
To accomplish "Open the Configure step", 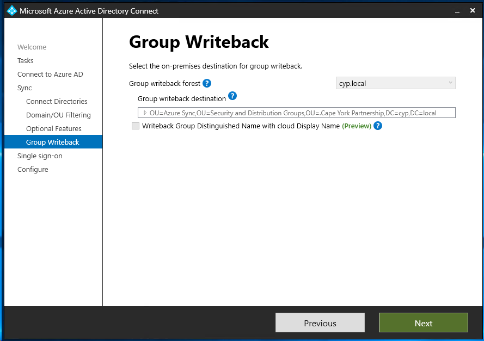I will [x=33, y=169].
